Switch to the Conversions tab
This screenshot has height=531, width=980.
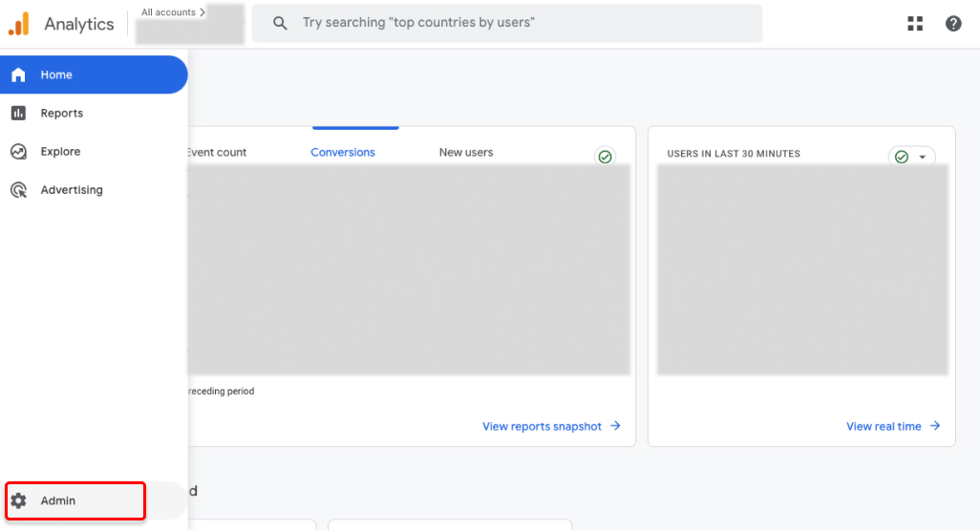pyautogui.click(x=343, y=152)
